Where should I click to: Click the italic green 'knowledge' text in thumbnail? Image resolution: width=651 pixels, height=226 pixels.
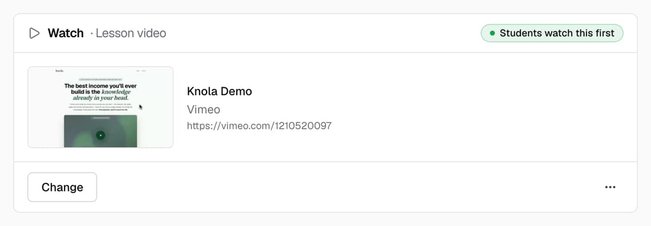116,92
